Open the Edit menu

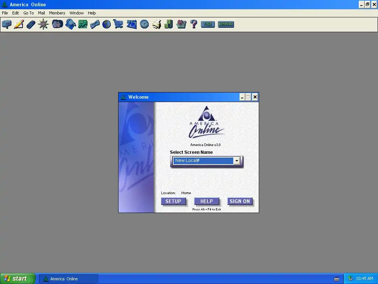point(16,13)
